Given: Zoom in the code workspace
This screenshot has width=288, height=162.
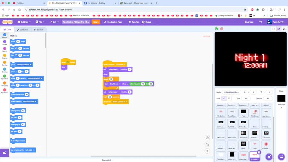Looking at the screenshot, I should [x=207, y=138].
